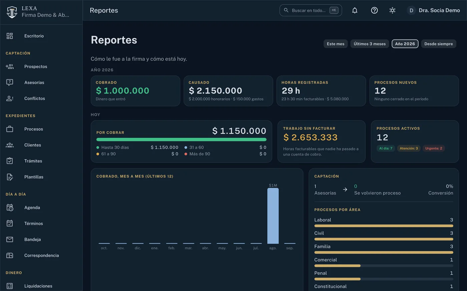Select the Año 2026 period filter
467x291 pixels.
point(405,44)
